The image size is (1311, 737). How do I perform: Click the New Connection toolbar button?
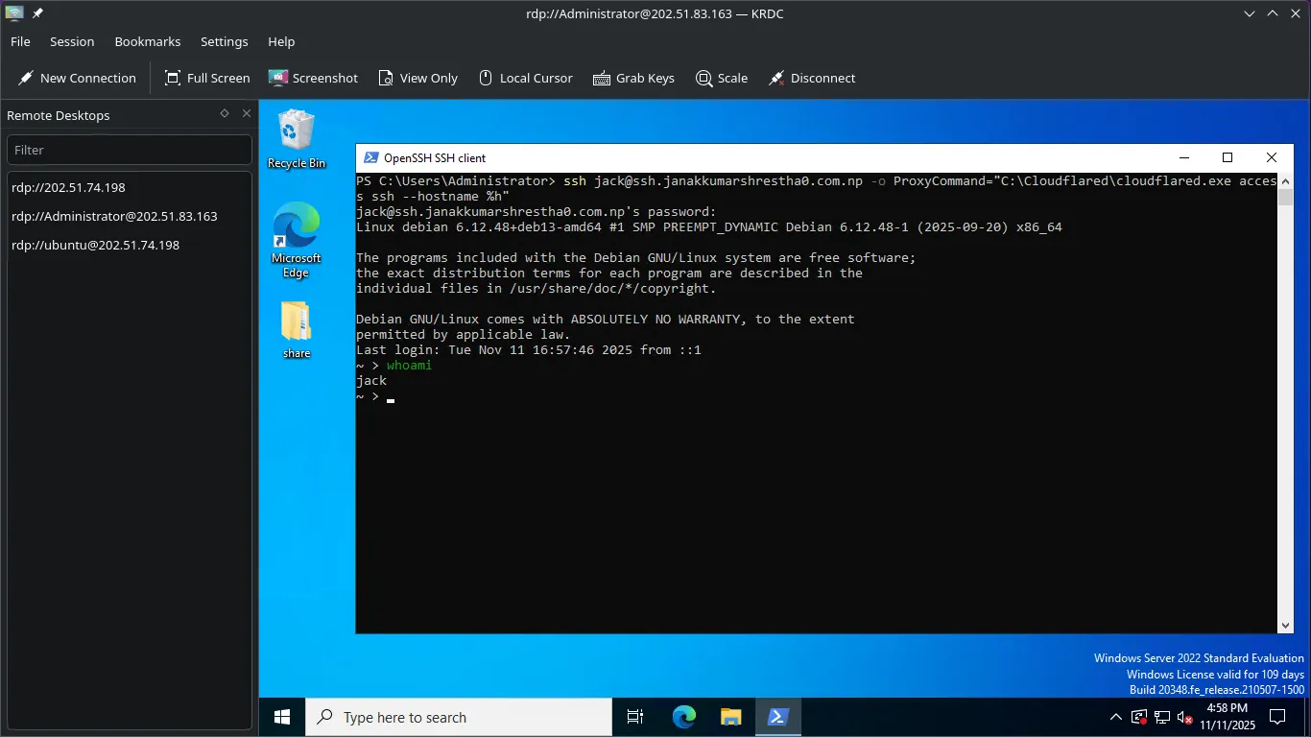point(77,79)
